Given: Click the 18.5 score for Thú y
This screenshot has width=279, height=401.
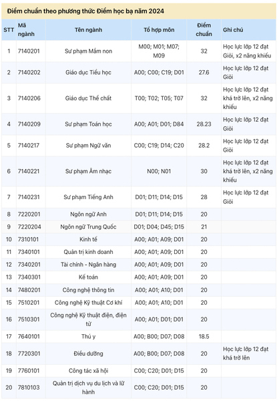Looking at the screenshot, I should (204, 337).
